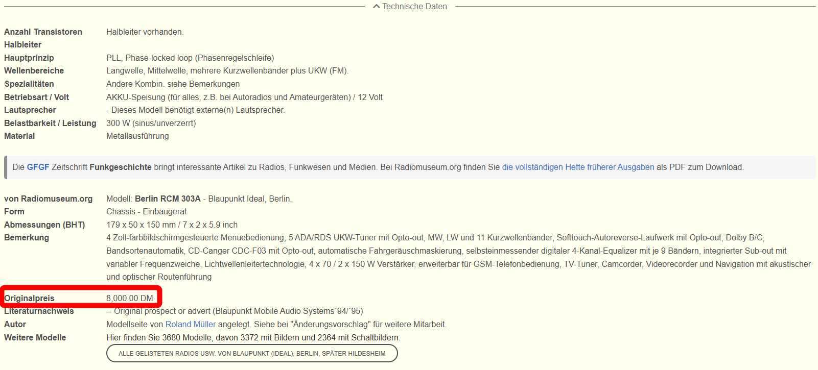
Task: Click the PLL Phase-locked loop value
Action: 190,58
